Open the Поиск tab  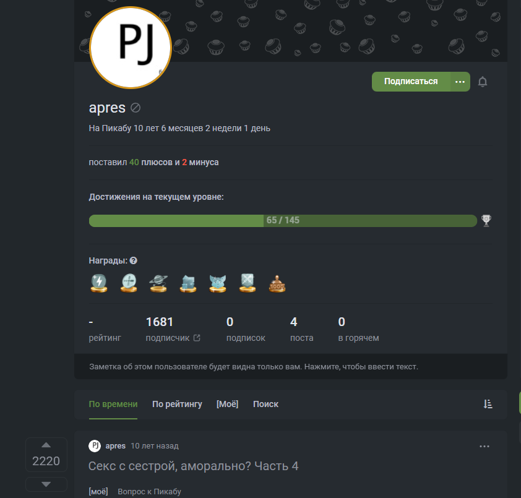pos(265,405)
